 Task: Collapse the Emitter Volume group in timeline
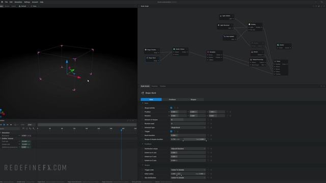coord(1,139)
